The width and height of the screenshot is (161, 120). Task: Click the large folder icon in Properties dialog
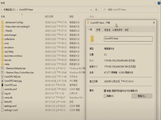pos(92,39)
